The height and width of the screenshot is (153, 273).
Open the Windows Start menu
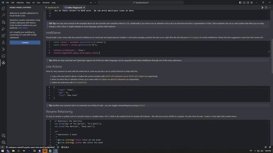(3, 151)
